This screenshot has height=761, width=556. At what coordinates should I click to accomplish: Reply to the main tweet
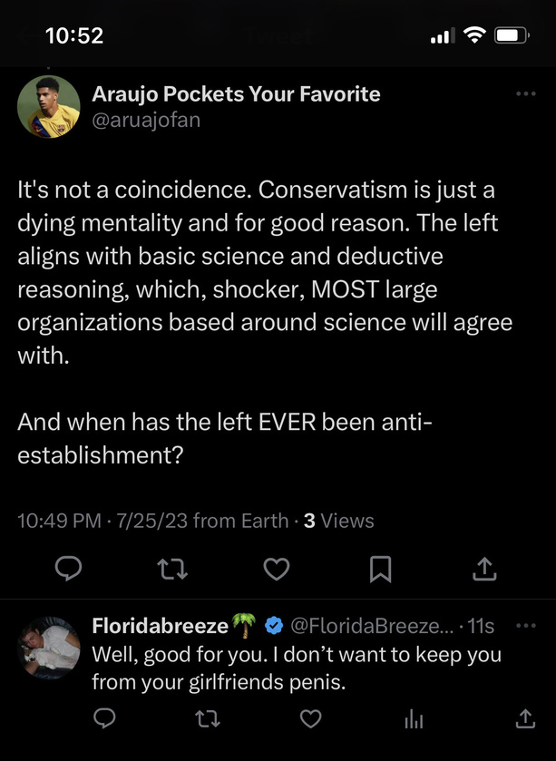point(68,569)
